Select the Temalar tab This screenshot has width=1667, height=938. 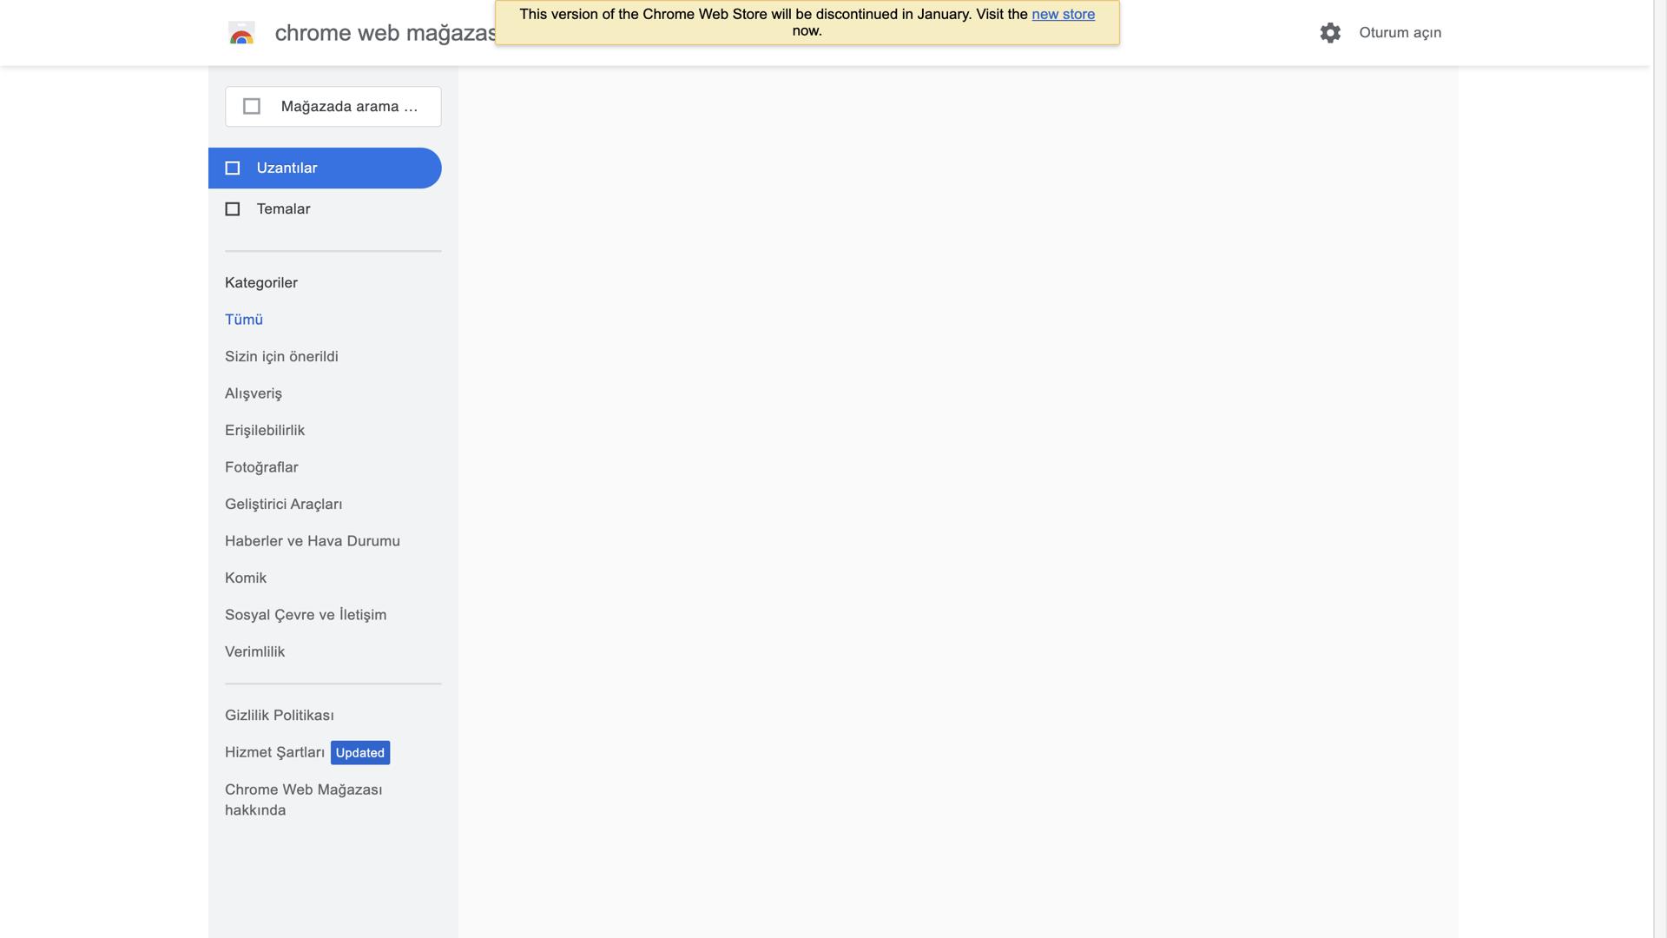coord(325,209)
